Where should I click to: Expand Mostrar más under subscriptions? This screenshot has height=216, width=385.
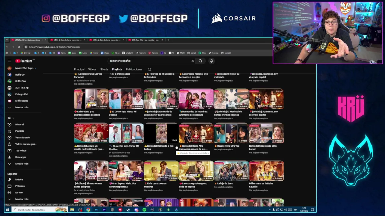(21, 107)
